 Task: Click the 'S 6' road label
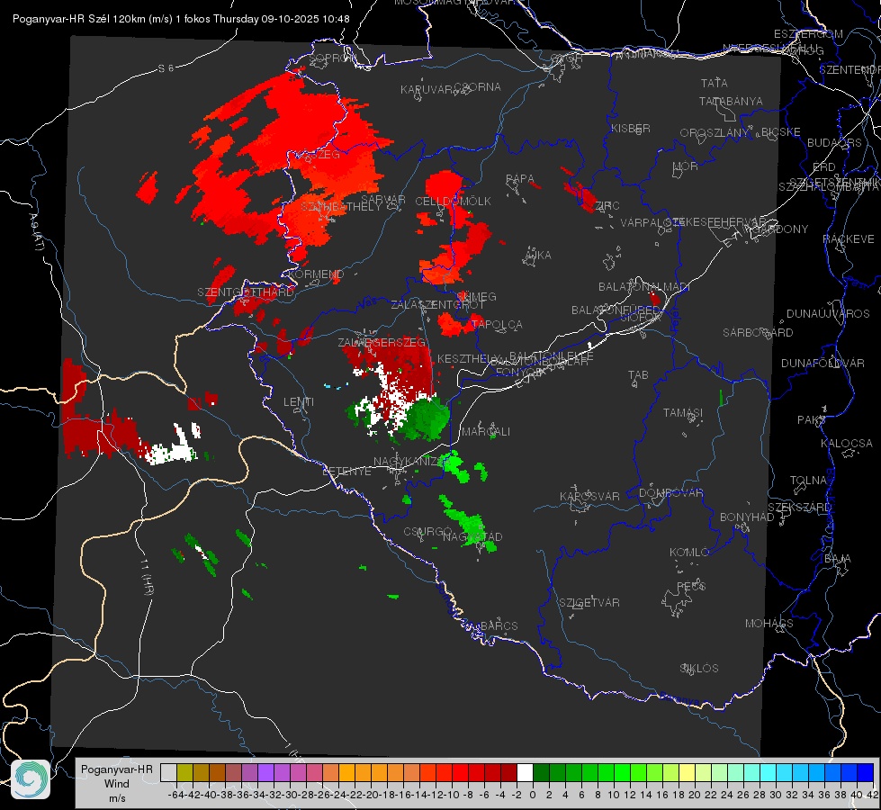[x=166, y=68]
